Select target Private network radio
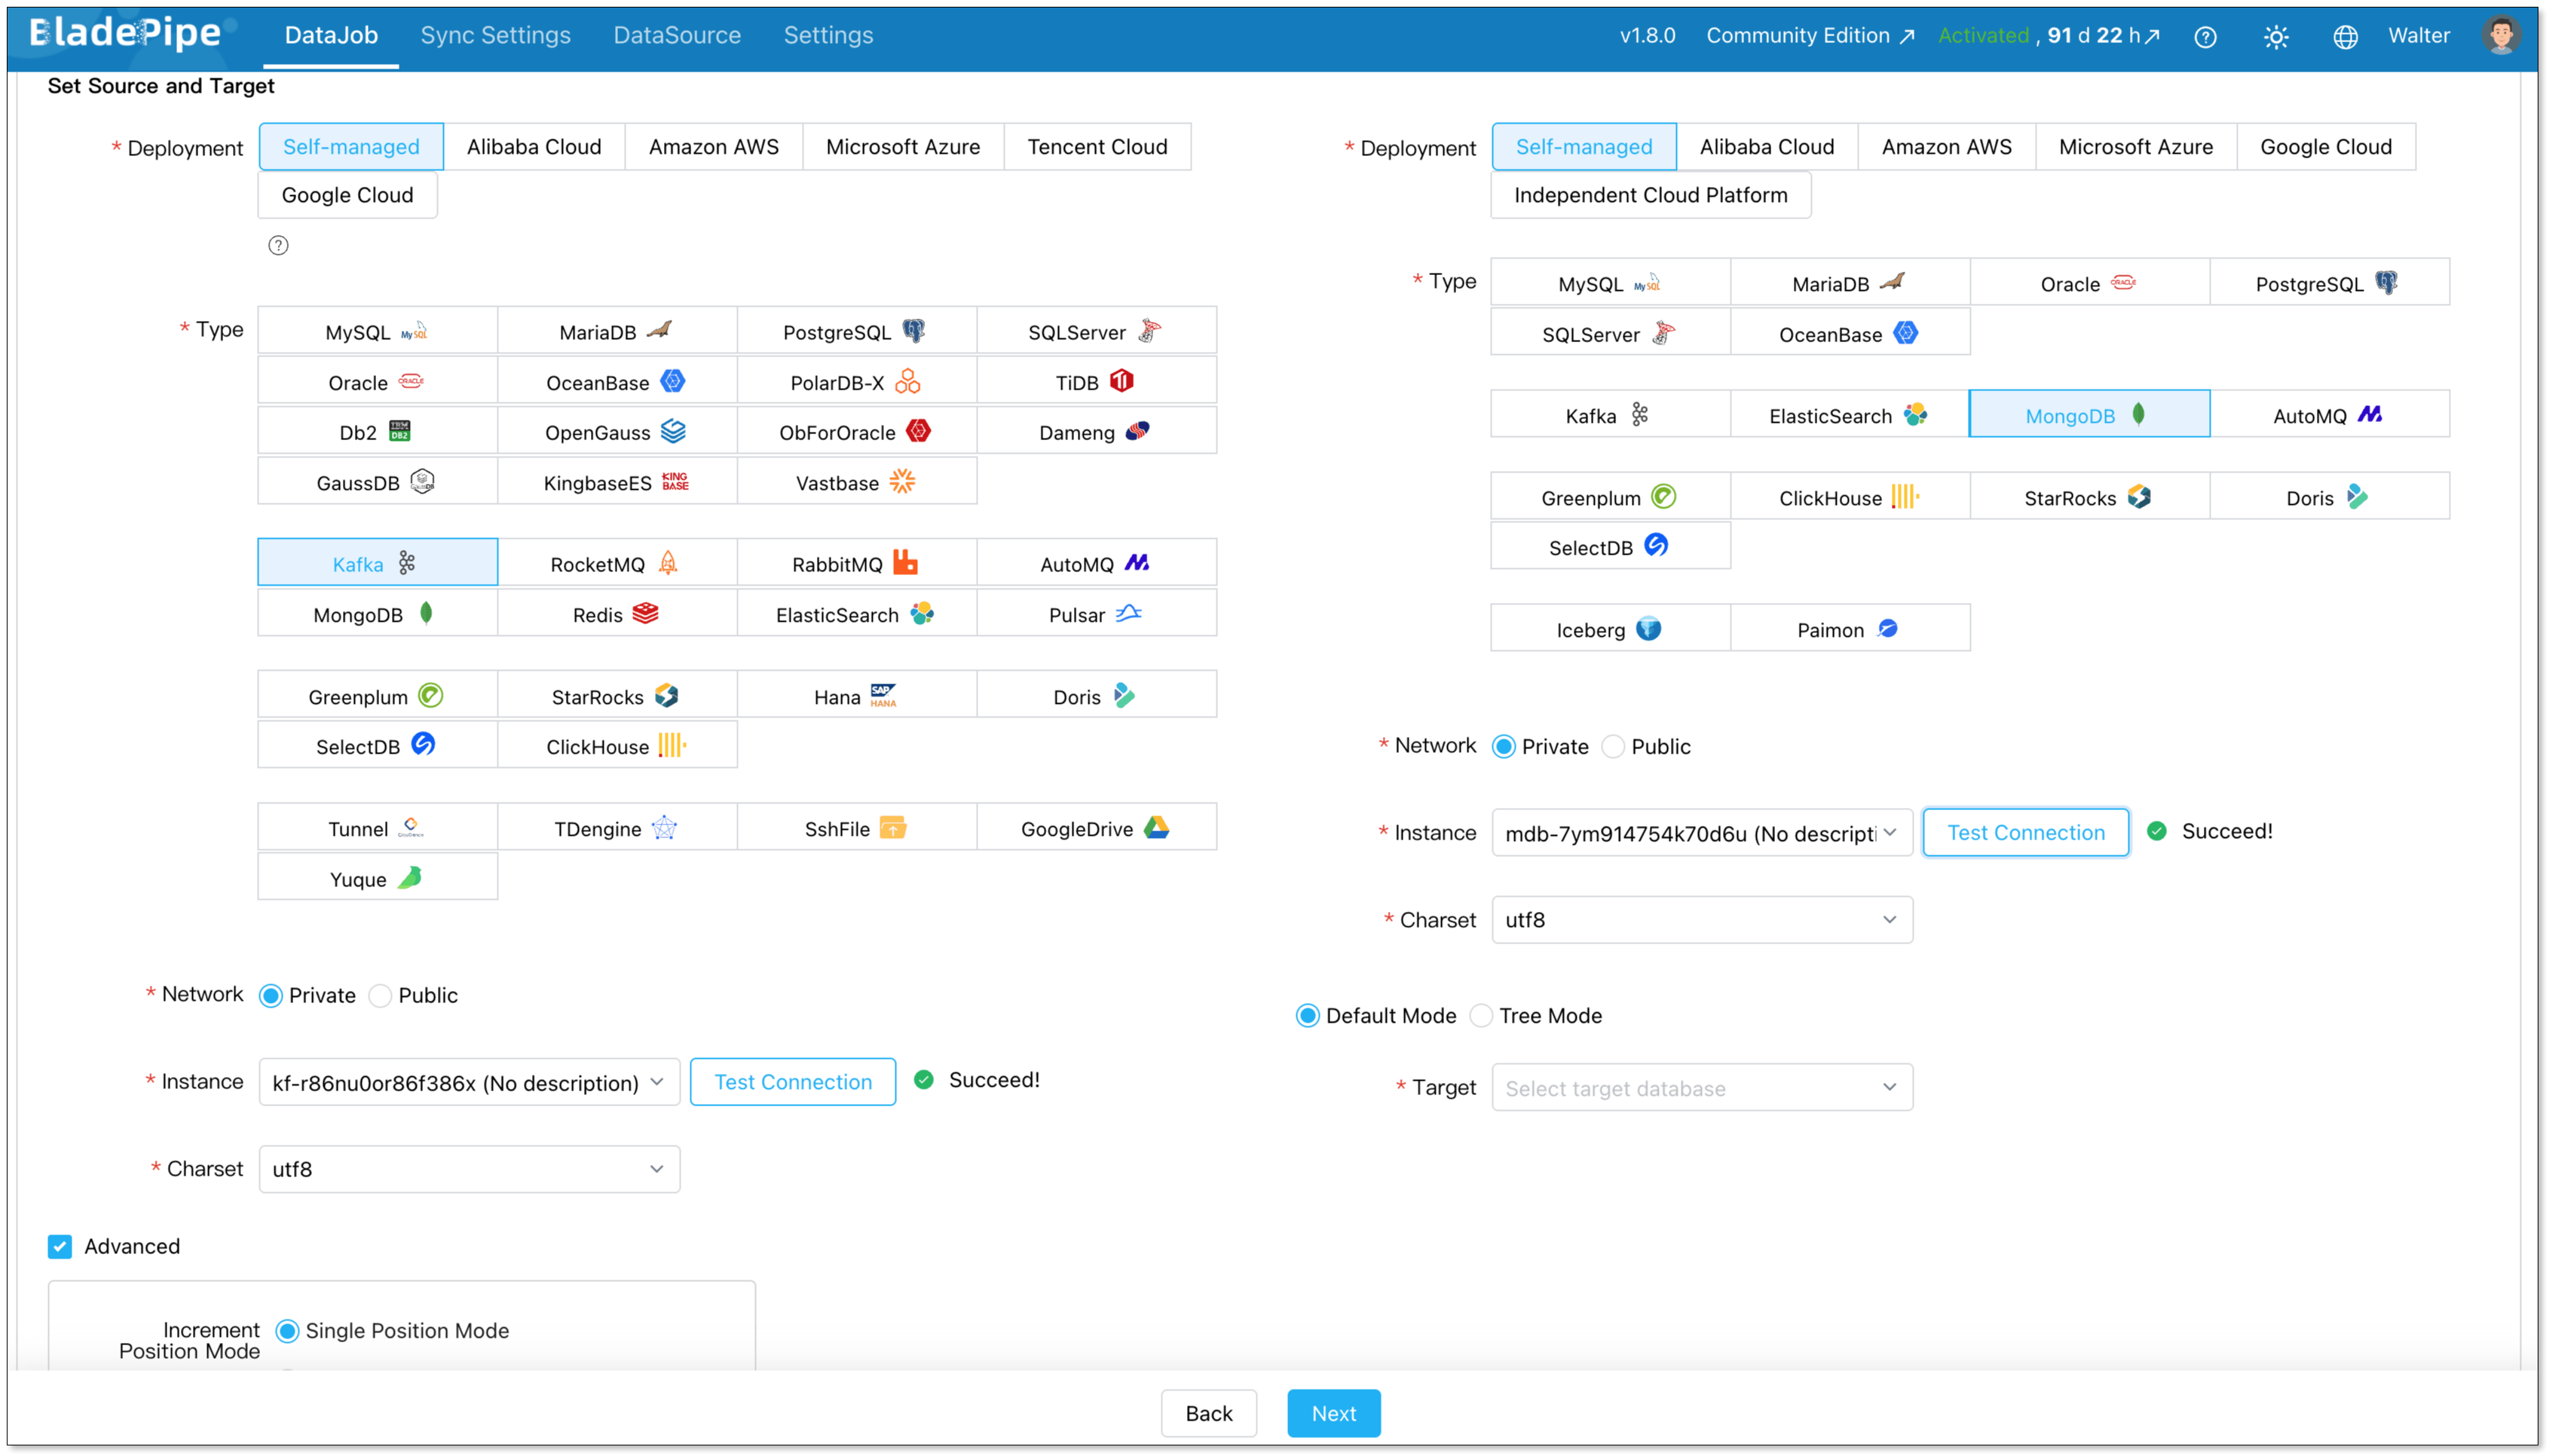 click(x=1503, y=747)
